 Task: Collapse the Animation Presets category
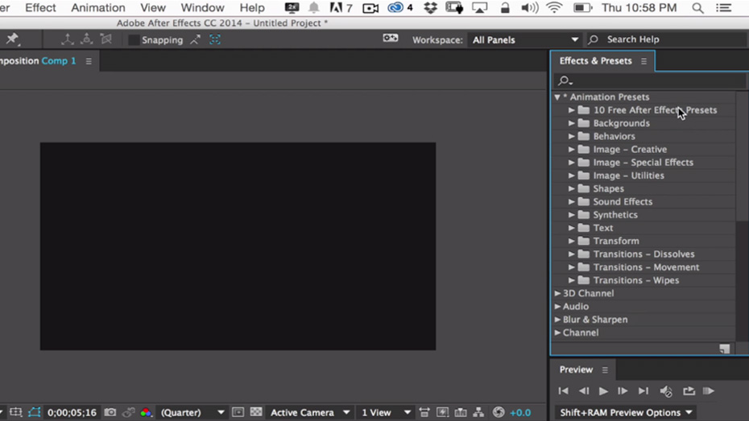click(x=557, y=97)
